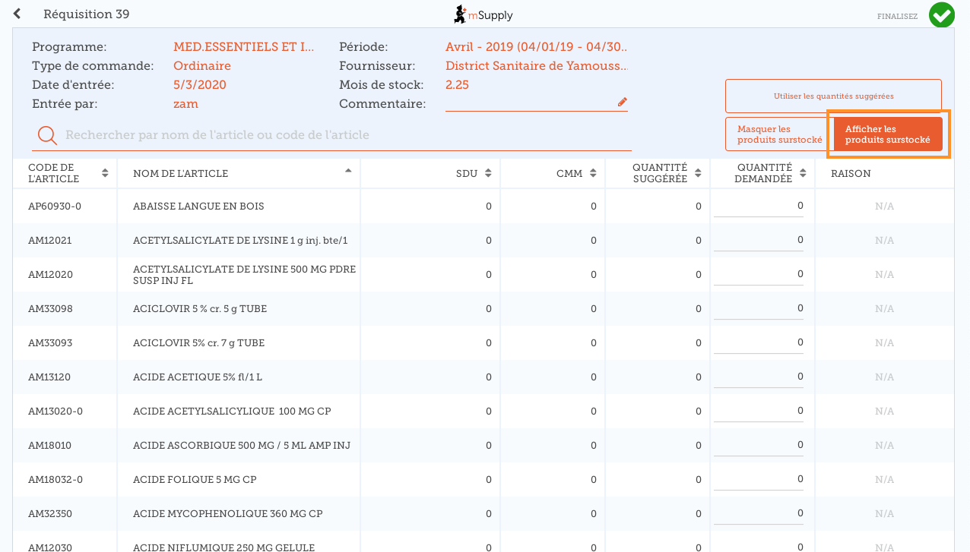Click the article search input field

coord(342,135)
